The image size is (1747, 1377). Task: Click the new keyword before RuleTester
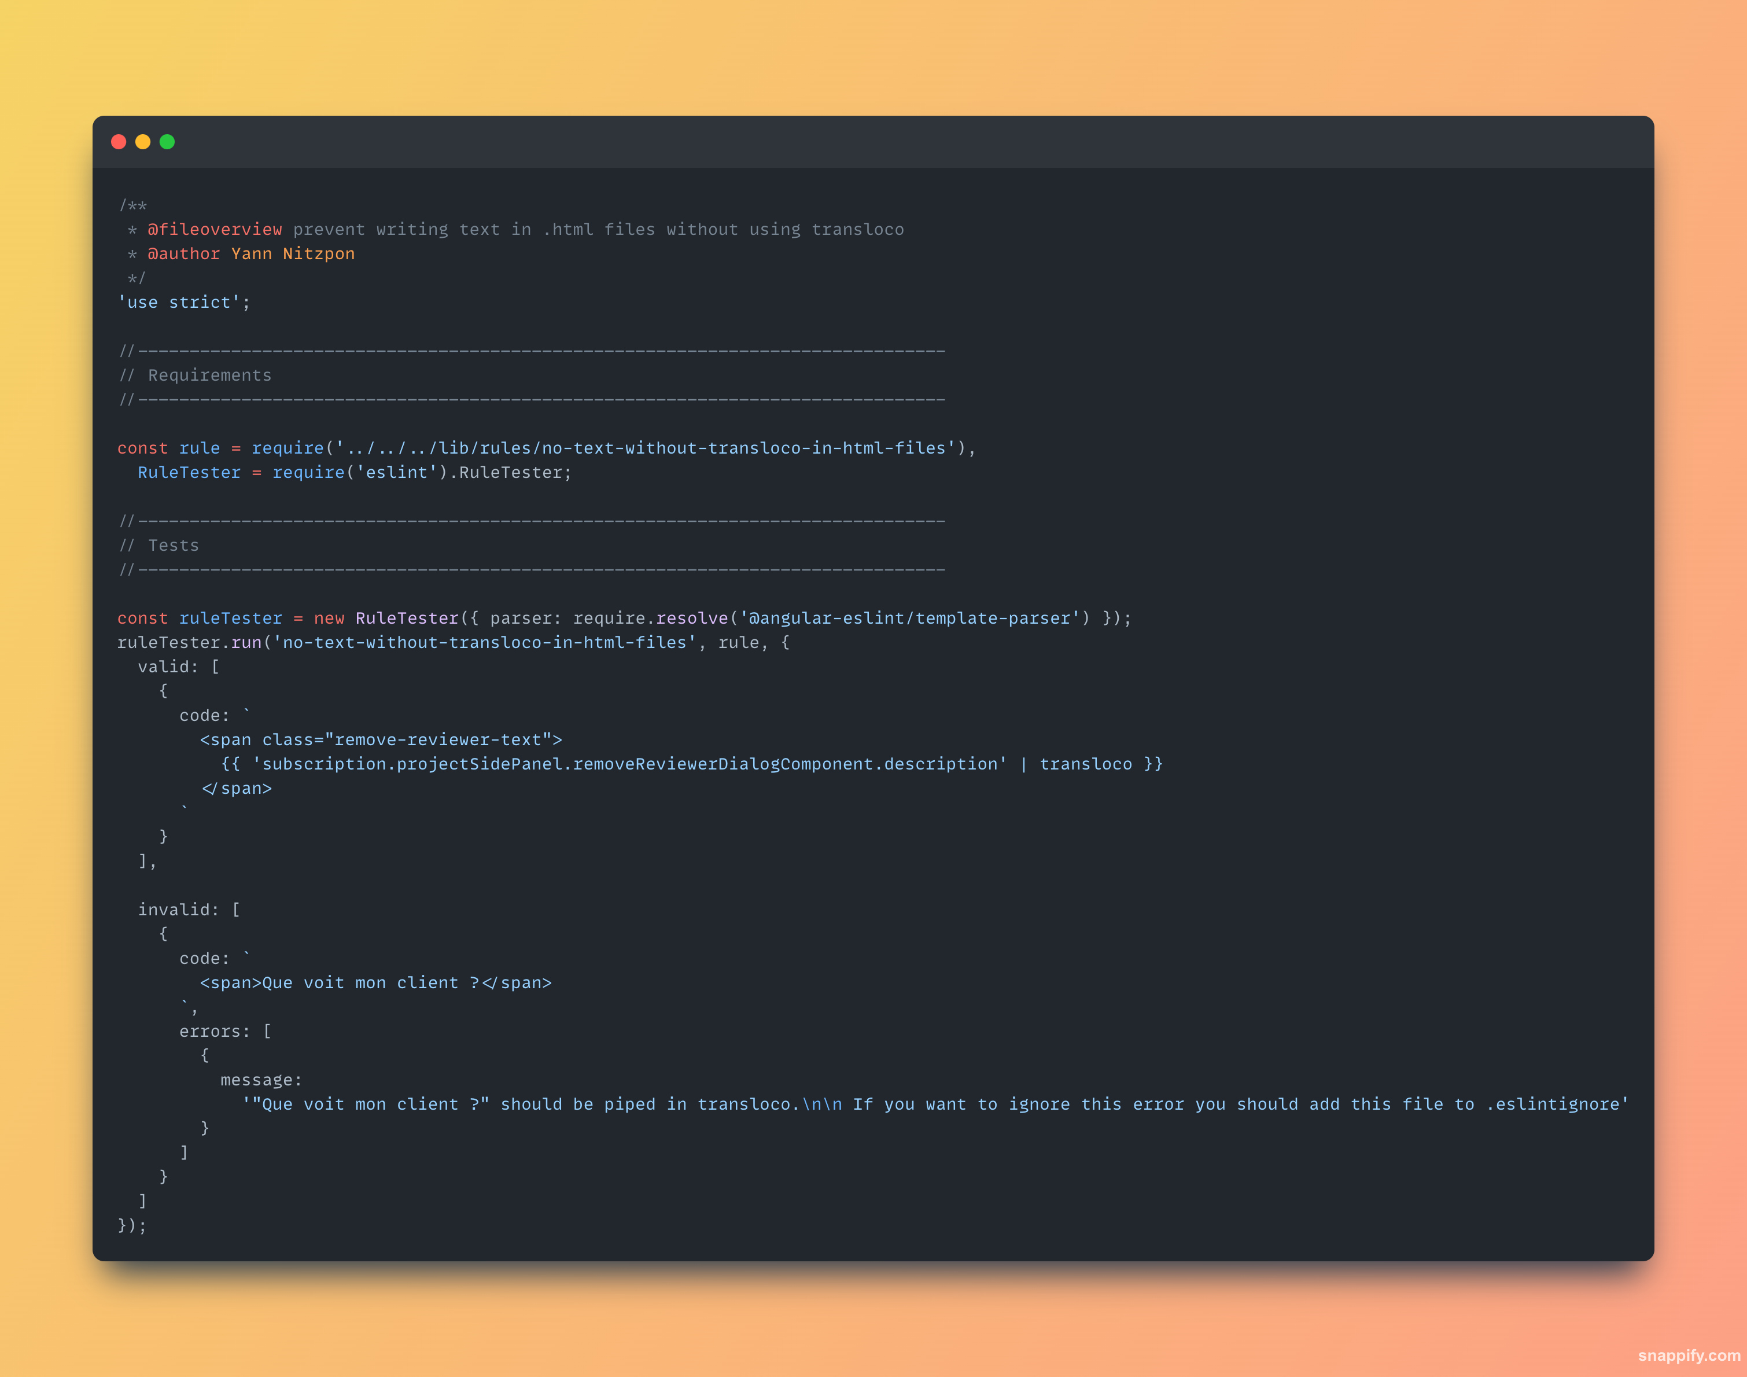coord(329,618)
